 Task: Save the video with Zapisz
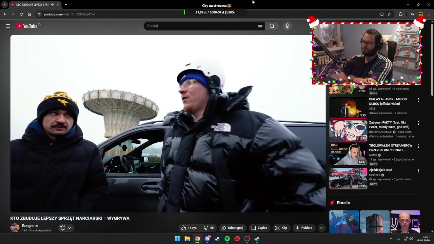point(259,228)
